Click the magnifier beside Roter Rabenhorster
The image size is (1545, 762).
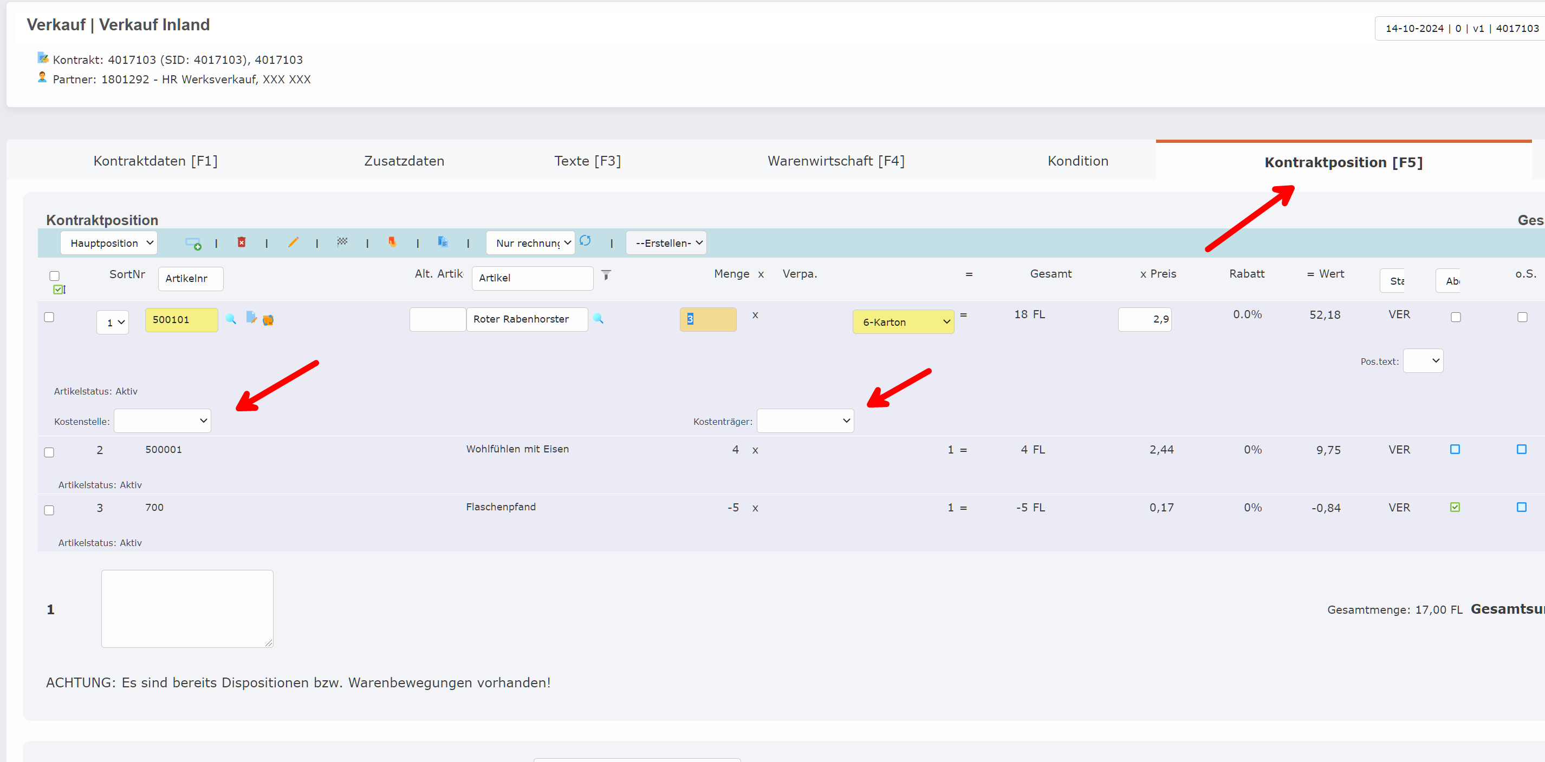(598, 319)
